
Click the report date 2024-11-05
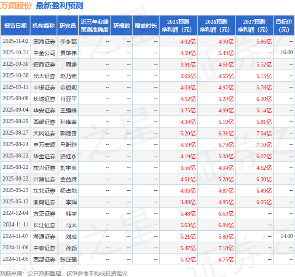[16, 259]
